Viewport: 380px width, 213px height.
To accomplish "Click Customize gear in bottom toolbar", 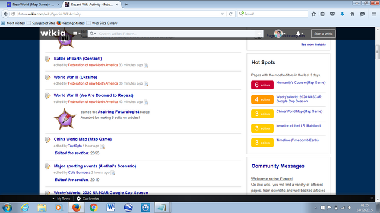I will [88, 199].
